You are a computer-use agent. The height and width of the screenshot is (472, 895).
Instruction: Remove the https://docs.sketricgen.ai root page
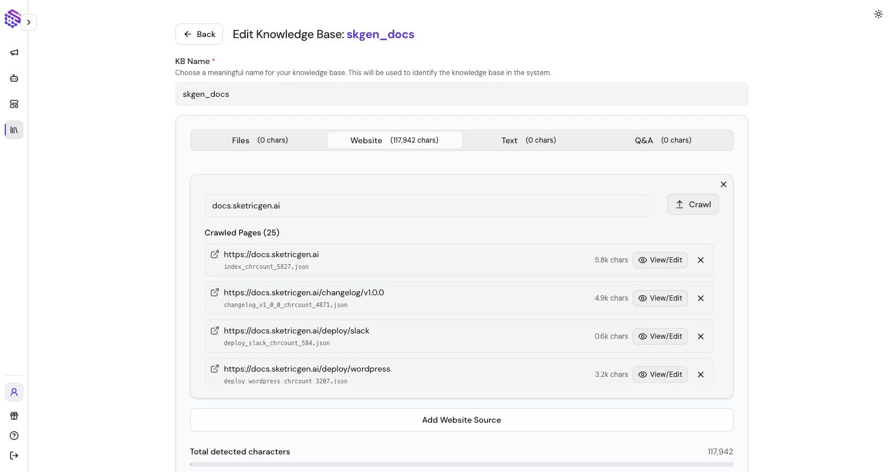tap(701, 260)
